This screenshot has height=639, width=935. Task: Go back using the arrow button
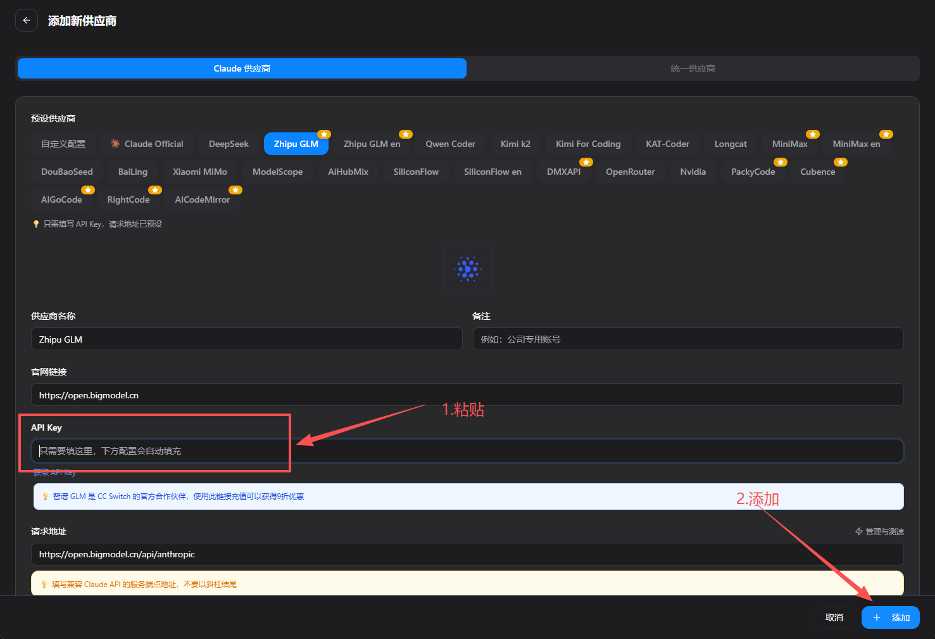tap(27, 20)
